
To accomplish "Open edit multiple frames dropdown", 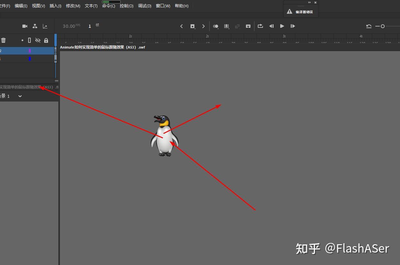I will 226,26.
